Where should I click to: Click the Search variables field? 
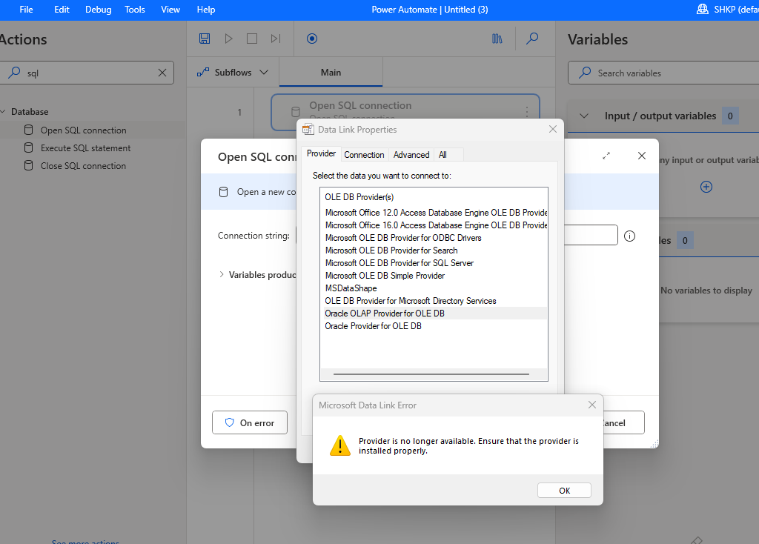(x=663, y=73)
